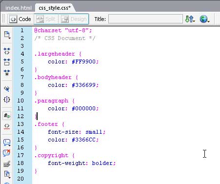Click the @charset "utf-8"; line
220x184 pixels.
[x=63, y=30]
